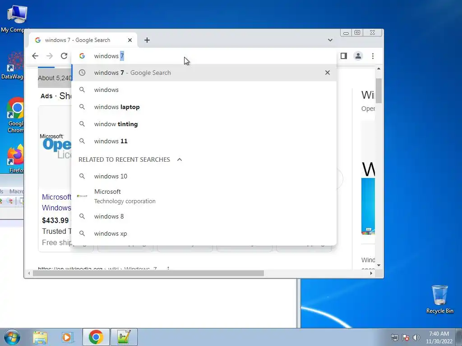Viewport: 462px width, 346px height.
Task: Choose the 'windows 11' suggestion
Action: (x=204, y=141)
